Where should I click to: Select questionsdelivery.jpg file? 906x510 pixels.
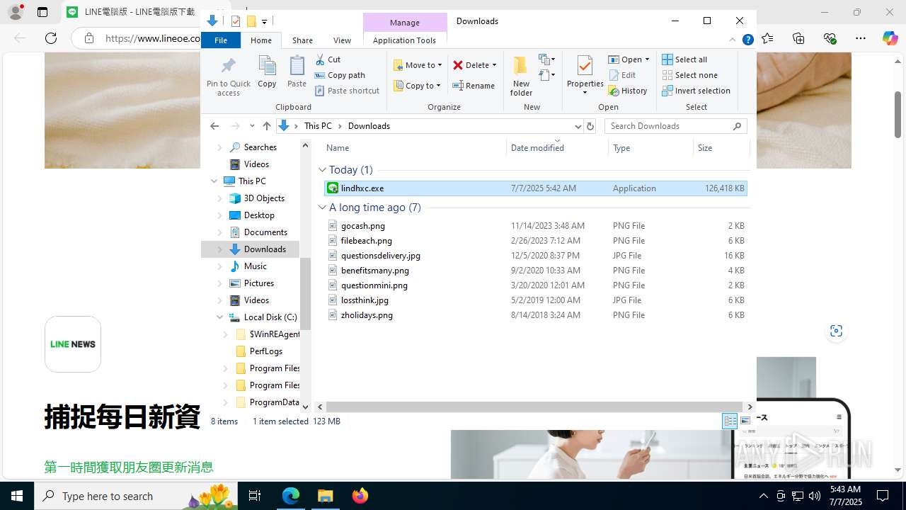(x=381, y=256)
